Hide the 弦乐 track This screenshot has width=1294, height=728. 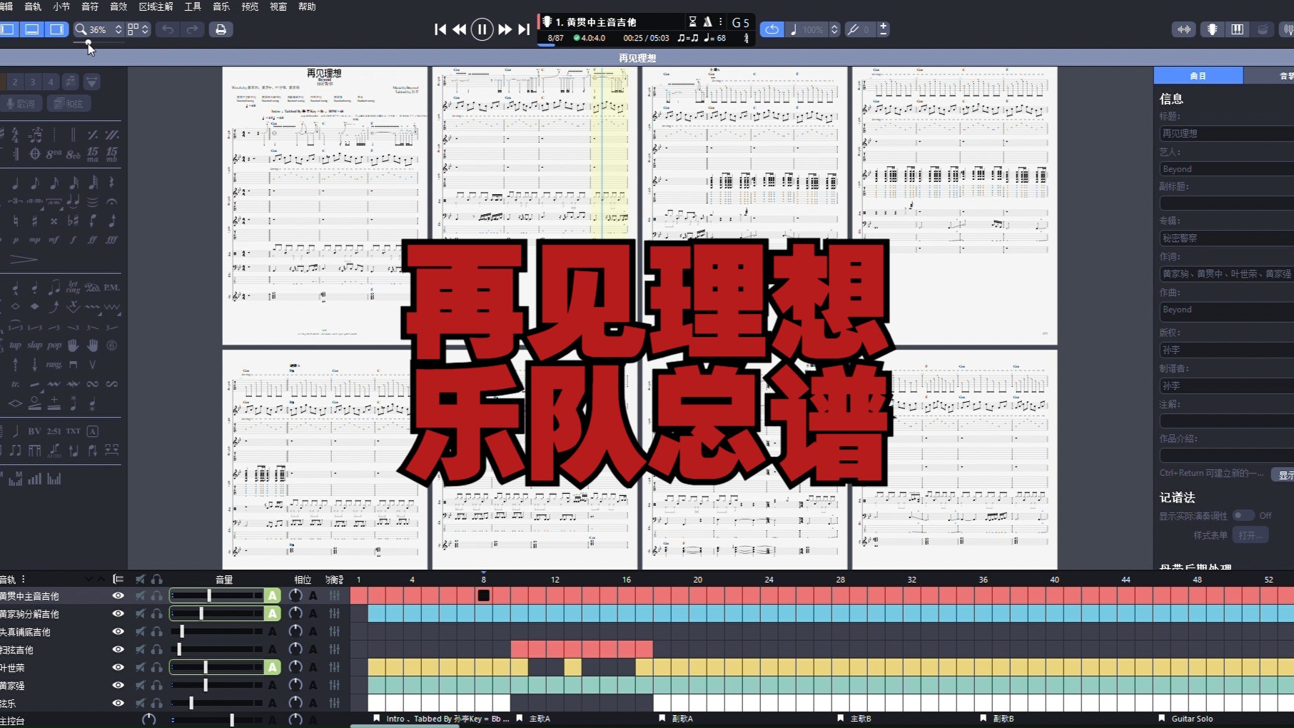pos(118,702)
